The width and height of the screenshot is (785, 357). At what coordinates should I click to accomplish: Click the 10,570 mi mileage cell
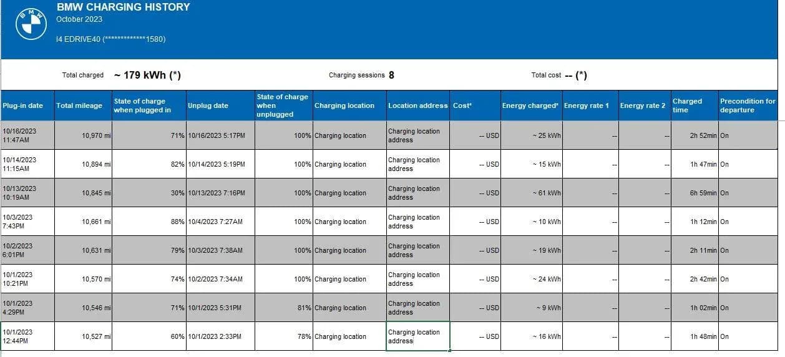tap(83, 279)
